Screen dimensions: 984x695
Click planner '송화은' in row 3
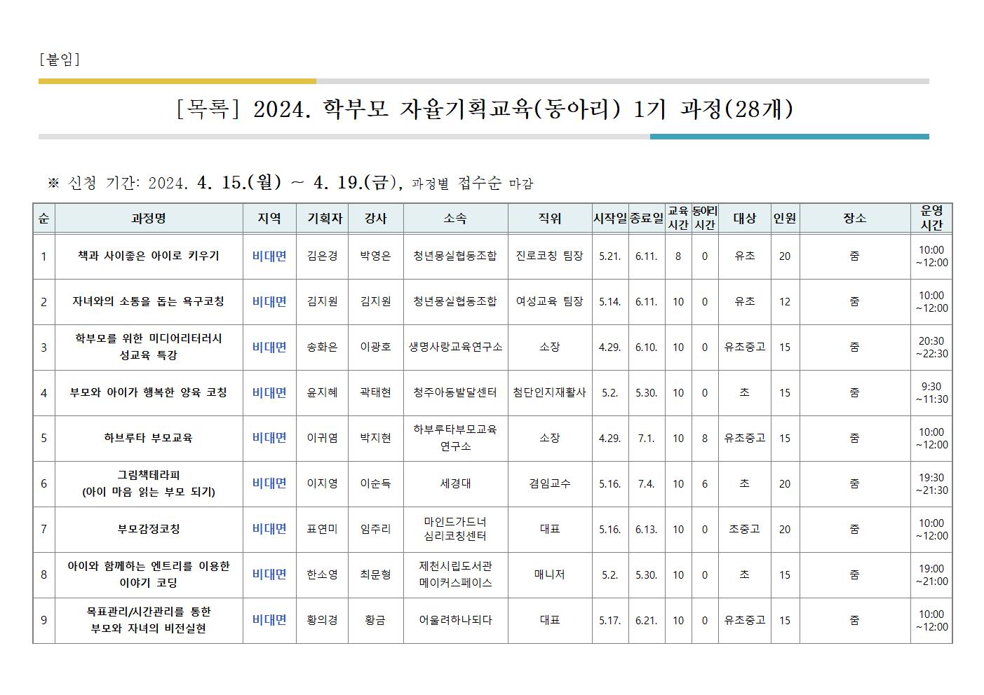pos(323,347)
